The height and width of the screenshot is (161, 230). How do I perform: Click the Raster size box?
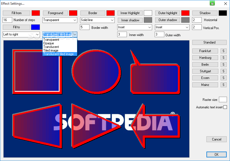tap(223, 99)
